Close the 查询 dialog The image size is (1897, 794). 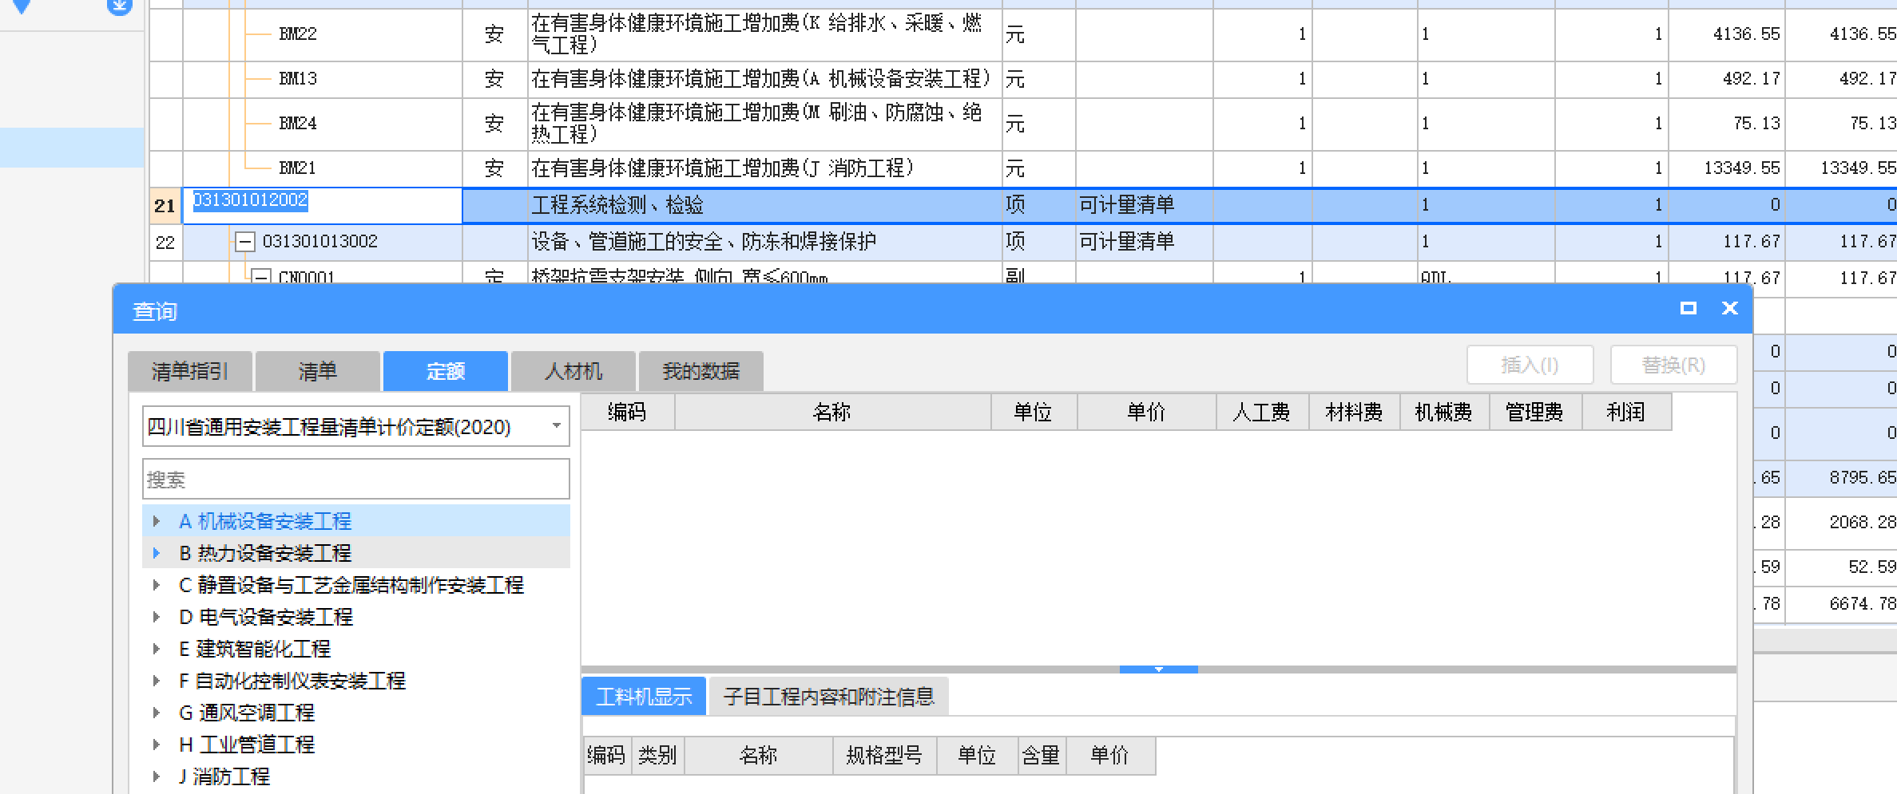pyautogui.click(x=1729, y=308)
